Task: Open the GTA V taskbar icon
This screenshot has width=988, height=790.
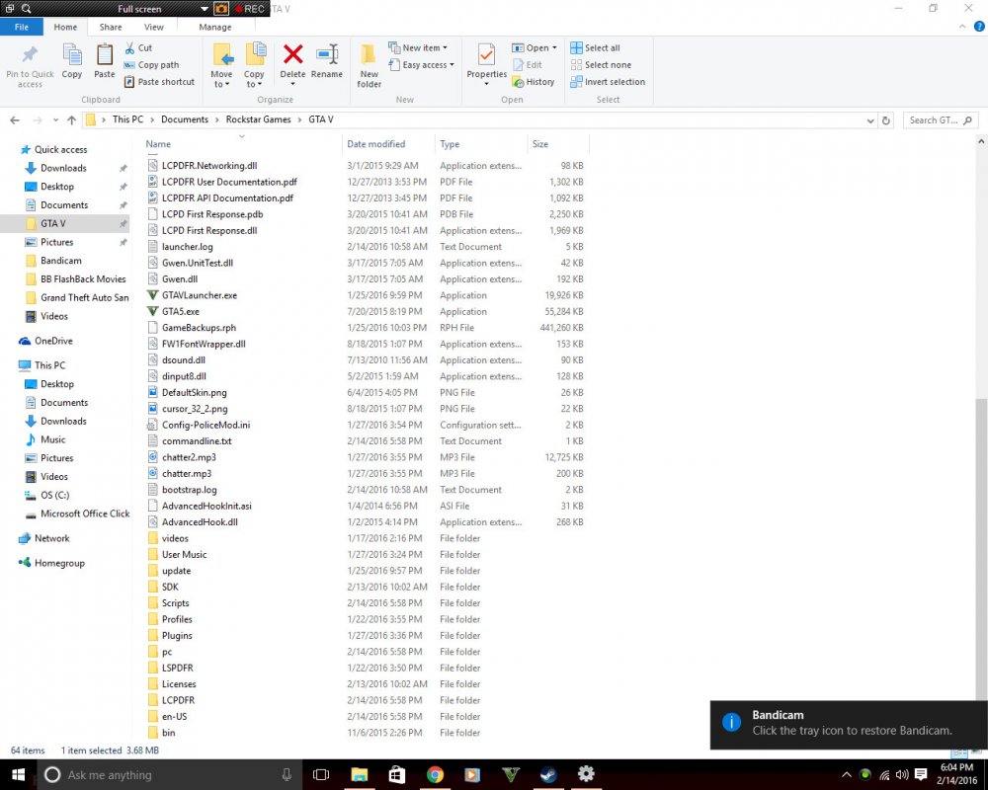Action: coord(511,774)
